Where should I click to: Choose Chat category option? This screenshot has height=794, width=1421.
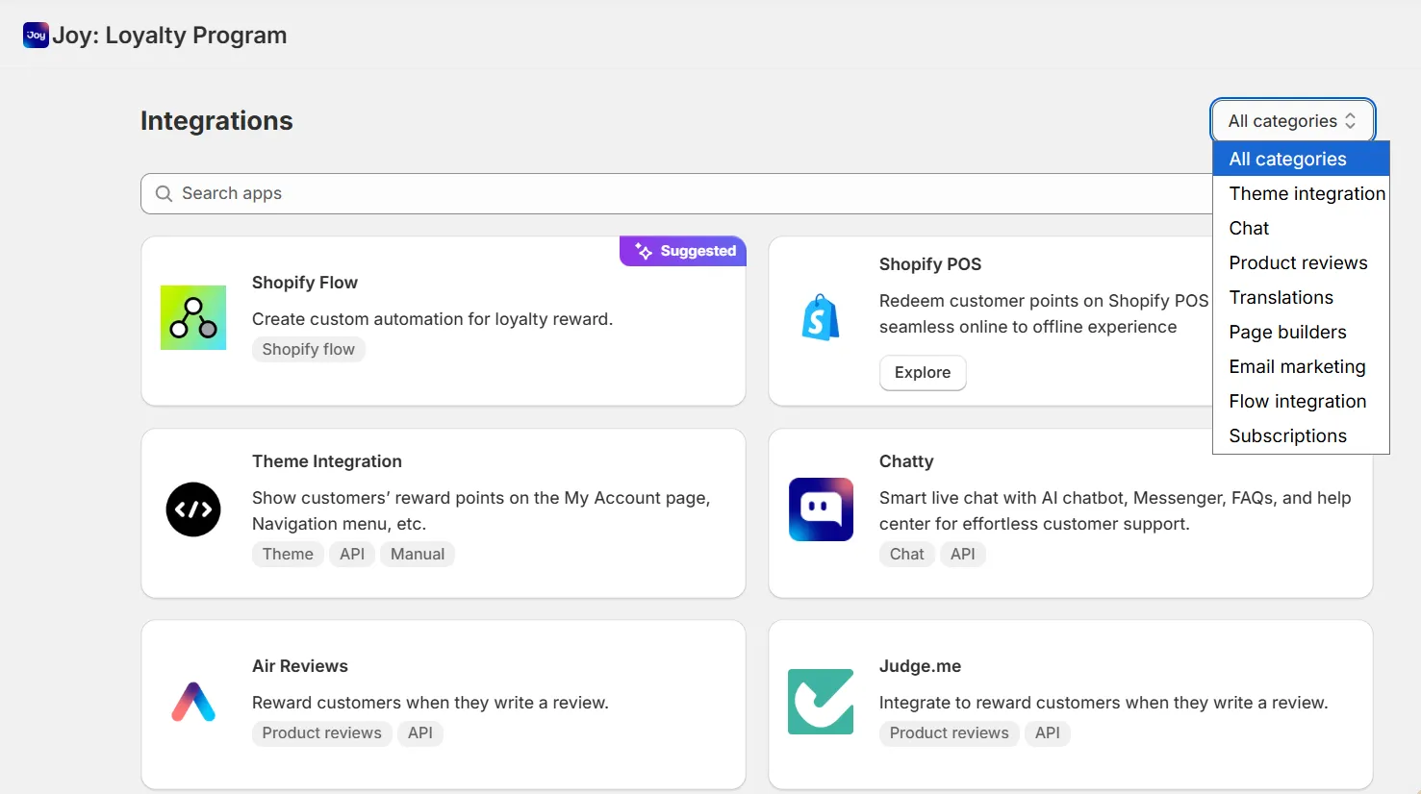click(1301, 228)
